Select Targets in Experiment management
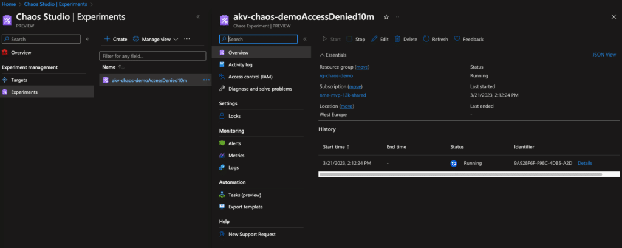The width and height of the screenshot is (622, 248). pyautogui.click(x=19, y=80)
